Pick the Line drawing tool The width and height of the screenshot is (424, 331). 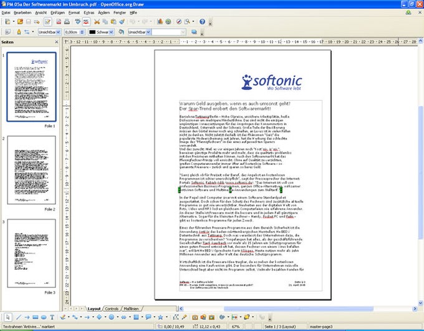click(x=19, y=317)
